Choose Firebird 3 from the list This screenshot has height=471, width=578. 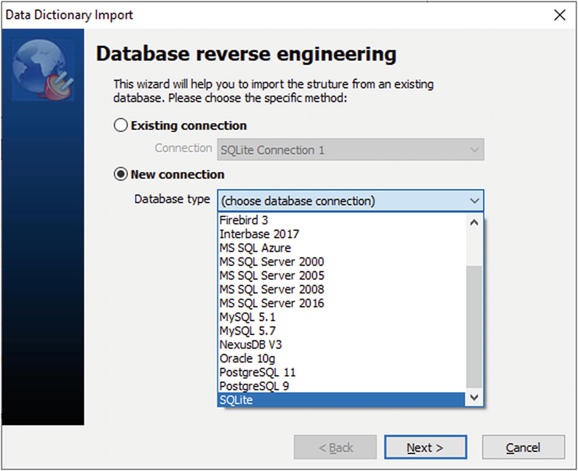pyautogui.click(x=341, y=220)
